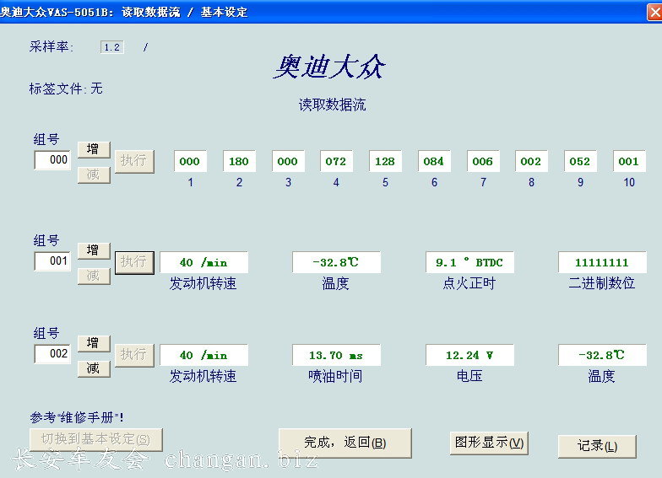This screenshot has height=478, width=662.
Task: Click 执行 button beside group 002
Action: point(134,356)
